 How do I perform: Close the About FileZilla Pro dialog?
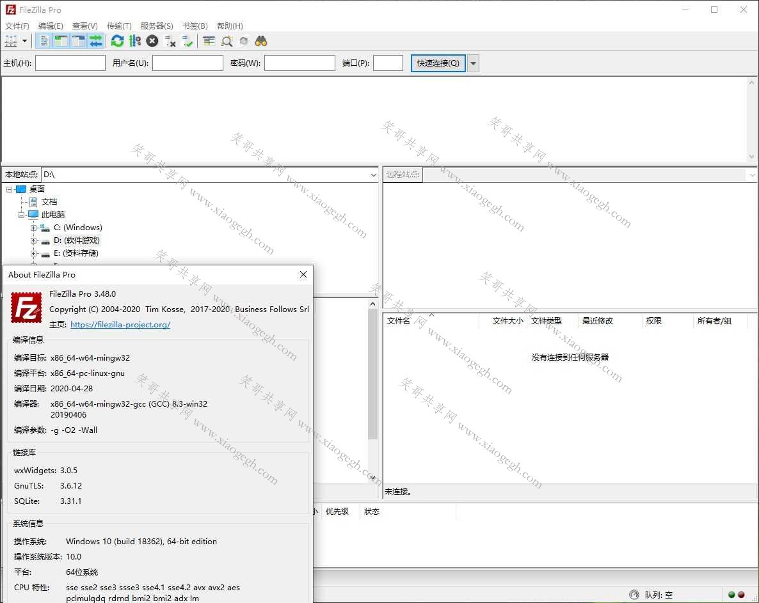(x=303, y=275)
